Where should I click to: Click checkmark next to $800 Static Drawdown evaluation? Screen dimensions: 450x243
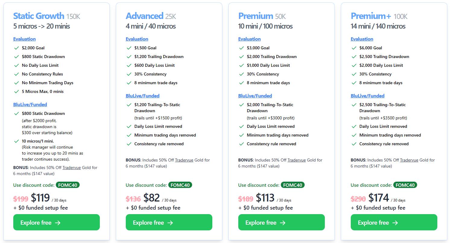pos(17,57)
